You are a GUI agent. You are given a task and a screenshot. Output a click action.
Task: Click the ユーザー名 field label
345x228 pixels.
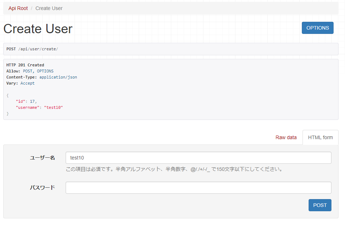[x=42, y=158]
